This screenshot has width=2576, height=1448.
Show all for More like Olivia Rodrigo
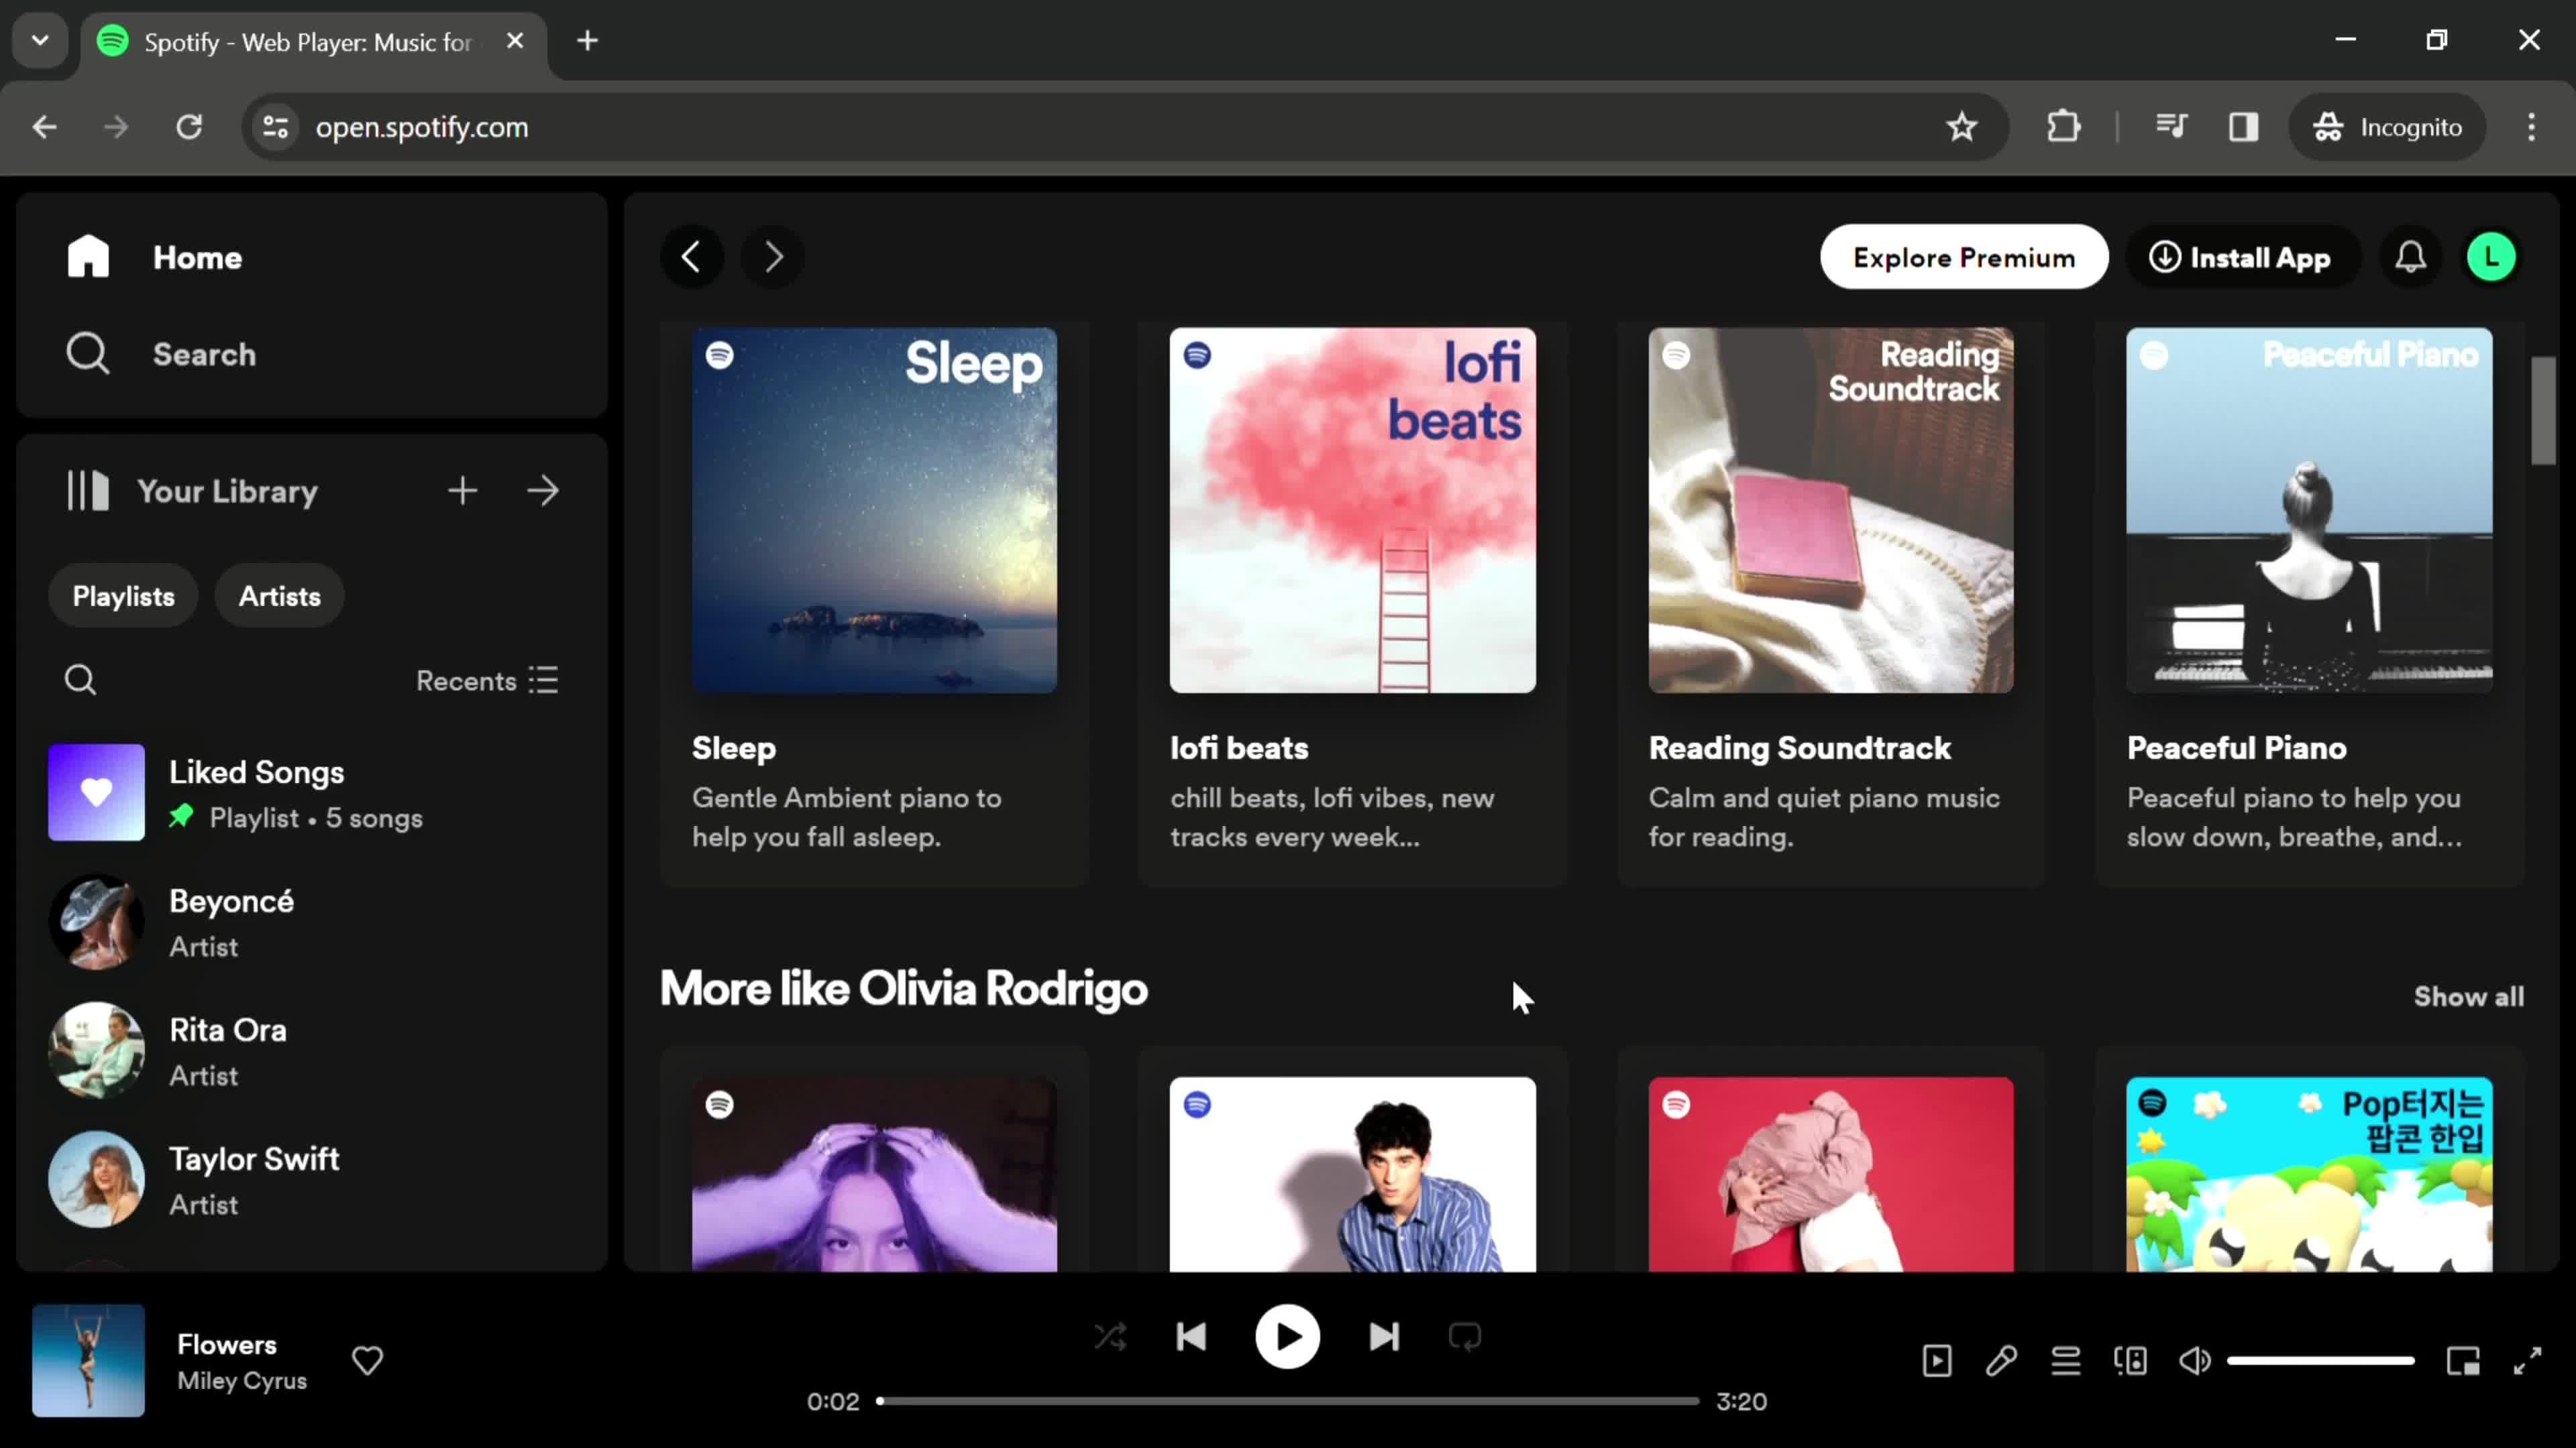(2468, 996)
